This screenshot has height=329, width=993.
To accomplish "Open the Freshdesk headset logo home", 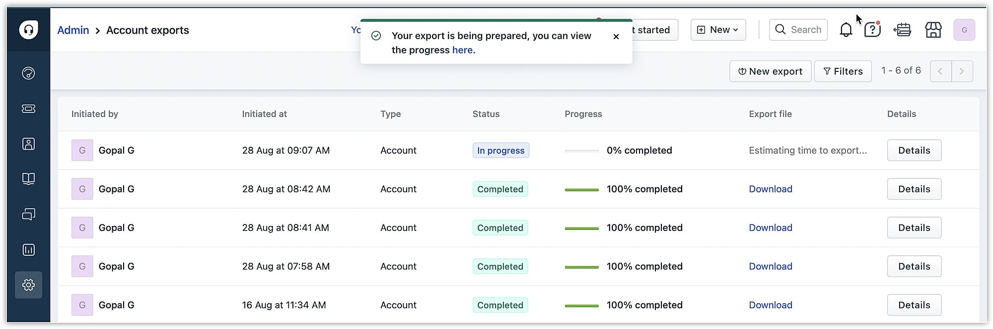I will coord(29,30).
